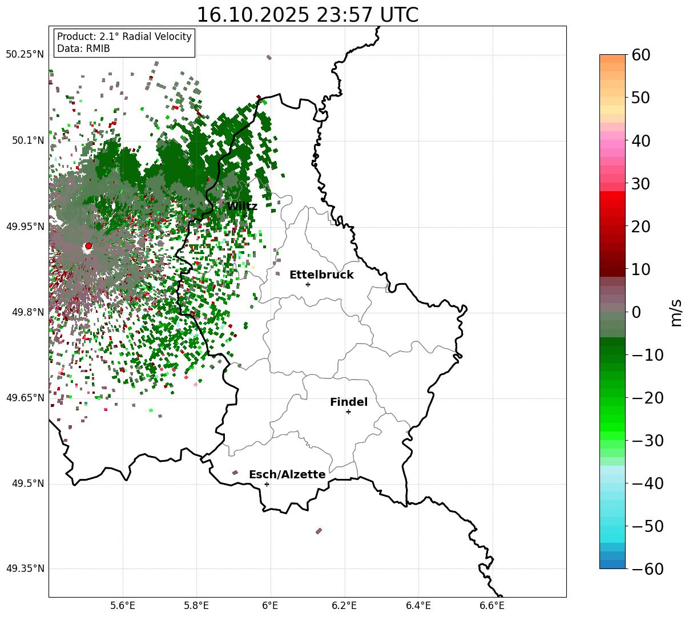Click the 6°E longitude label
Image resolution: width=689 pixels, height=617 pixels.
pyautogui.click(x=270, y=605)
